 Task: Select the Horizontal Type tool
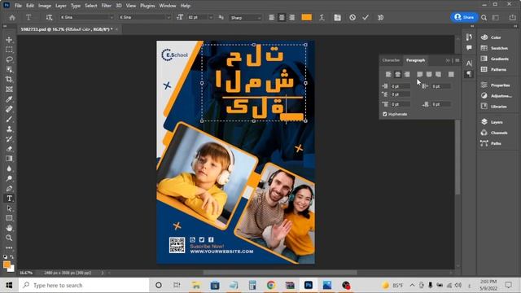pos(9,199)
